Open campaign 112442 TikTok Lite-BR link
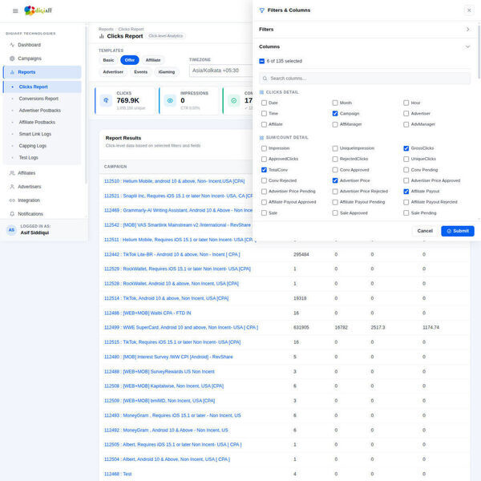Screen dimensions: 481x481 [172, 255]
